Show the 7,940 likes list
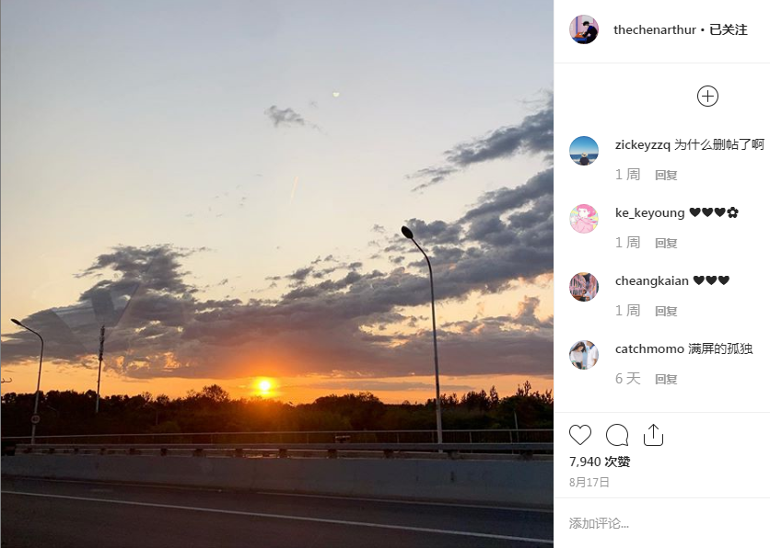This screenshot has width=770, height=548. click(x=600, y=462)
